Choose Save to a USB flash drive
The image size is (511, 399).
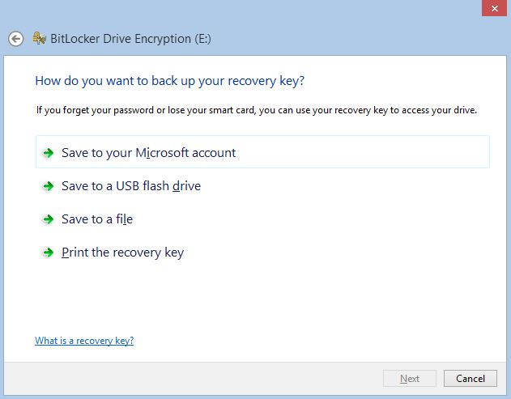coord(131,186)
